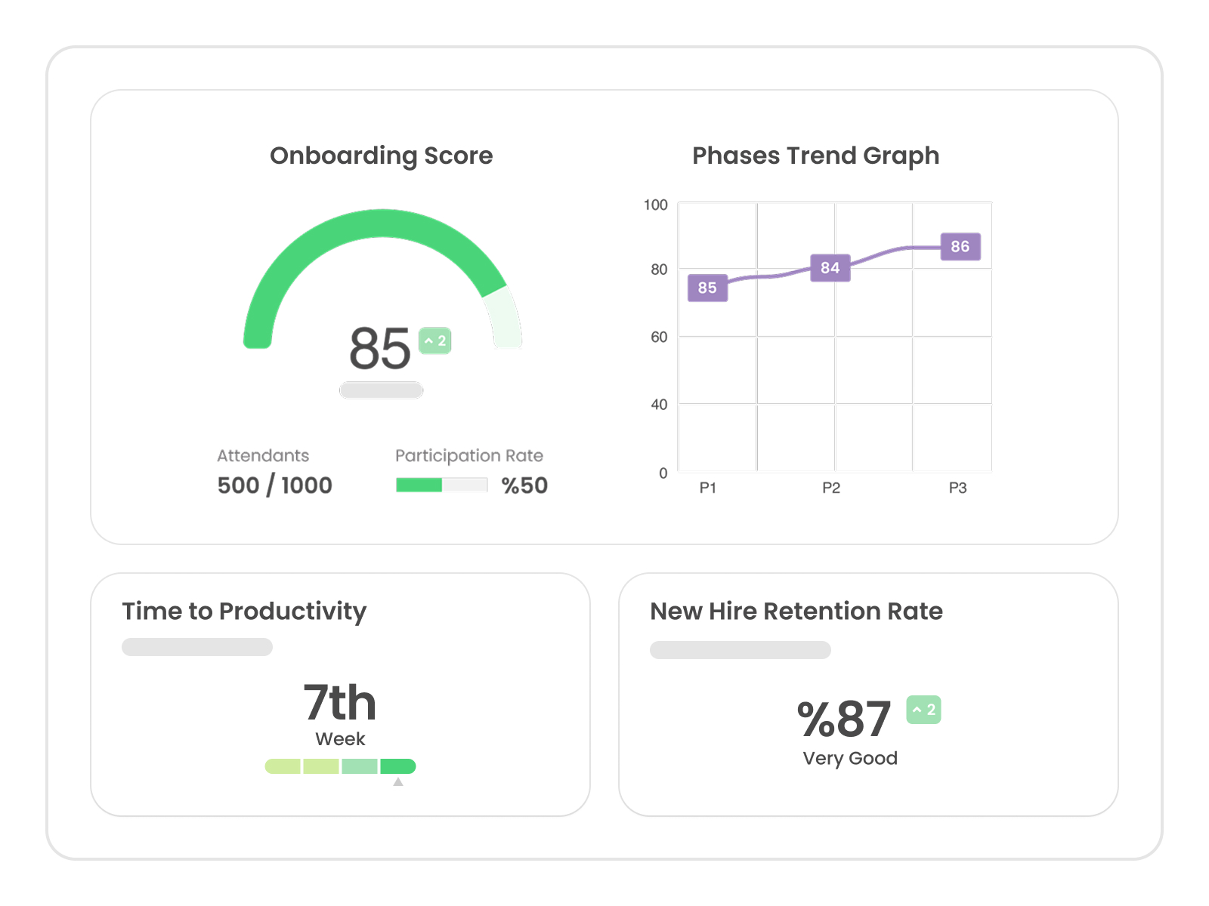The height and width of the screenshot is (906, 1209).
Task: Open the Time to Productivity card title
Action: coord(244,611)
